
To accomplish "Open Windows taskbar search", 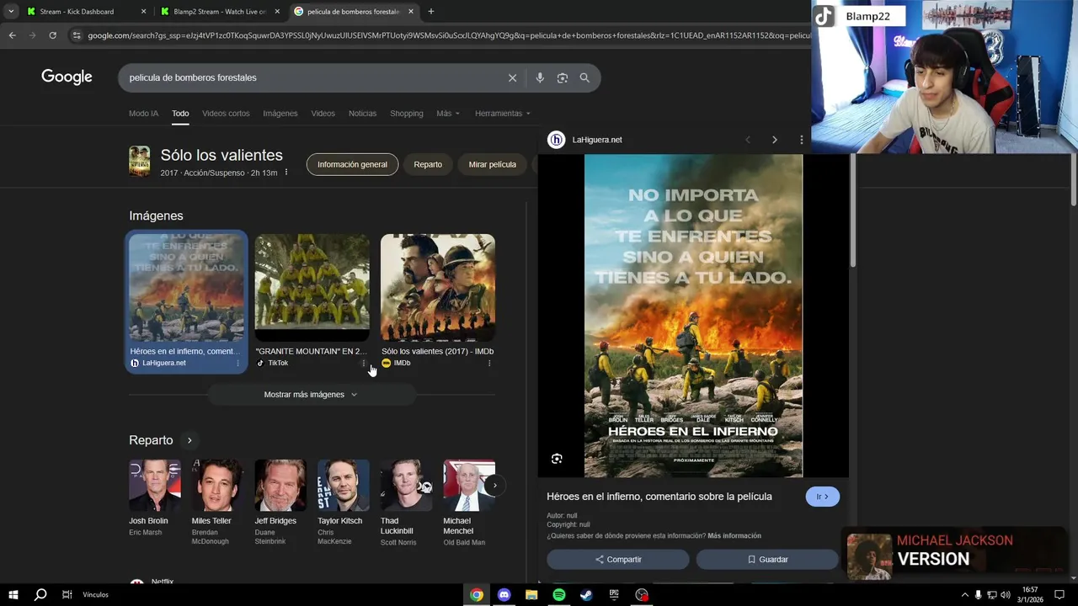I will [x=40, y=594].
